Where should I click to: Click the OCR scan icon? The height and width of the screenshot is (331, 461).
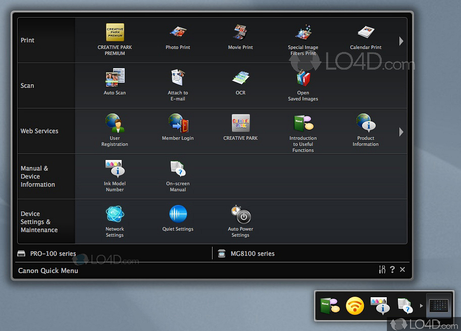coord(240,78)
